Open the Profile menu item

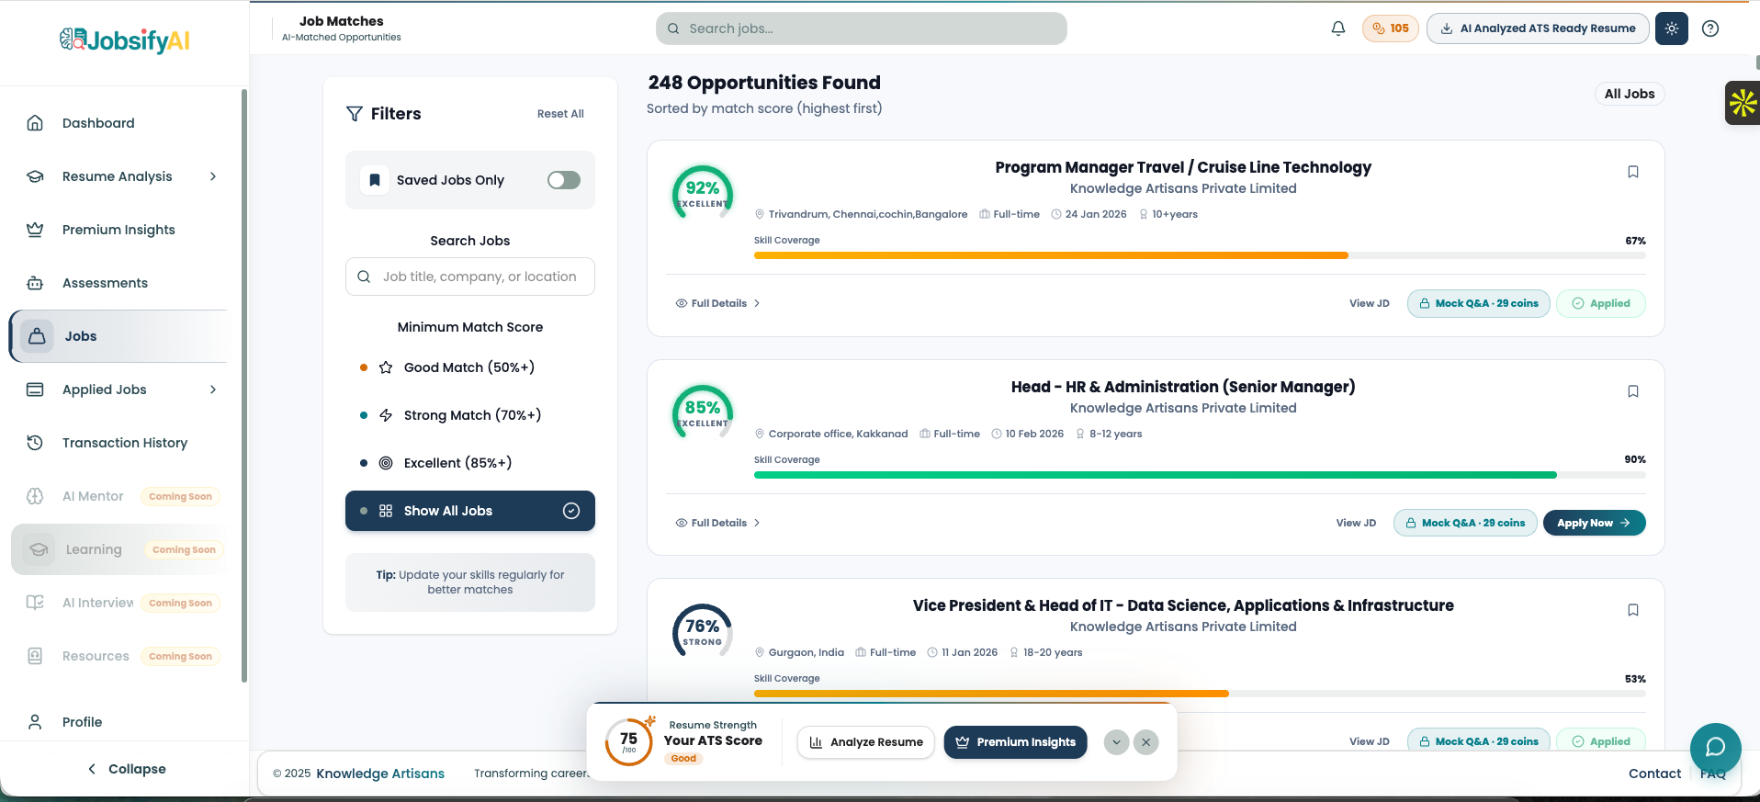pos(119,722)
